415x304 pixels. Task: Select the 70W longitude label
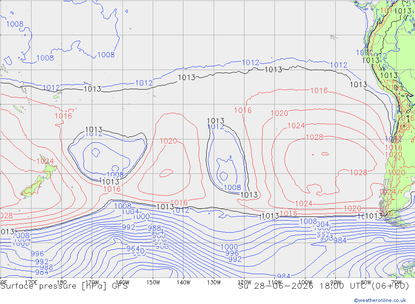(x=396, y=282)
